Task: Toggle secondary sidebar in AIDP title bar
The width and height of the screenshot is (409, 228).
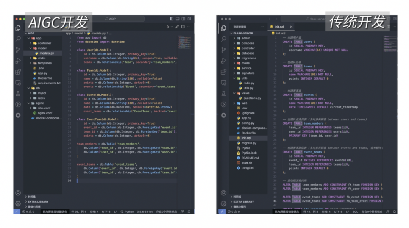Action: click(x=183, y=19)
